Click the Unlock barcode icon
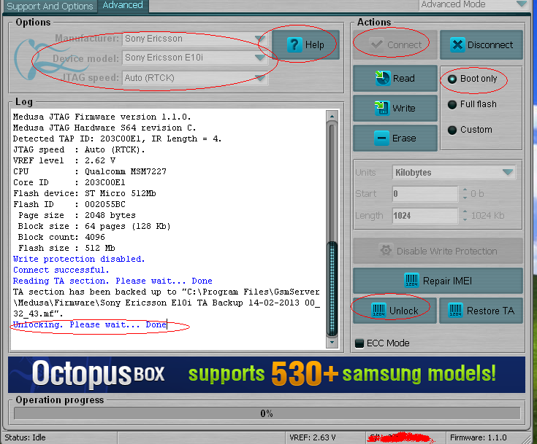This screenshot has width=537, height=444. pyautogui.click(x=378, y=311)
